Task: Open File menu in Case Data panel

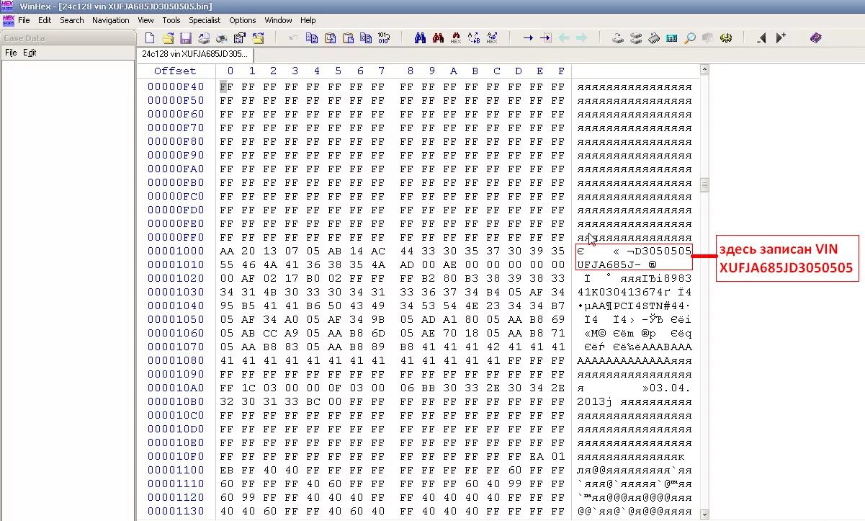Action: (x=11, y=53)
